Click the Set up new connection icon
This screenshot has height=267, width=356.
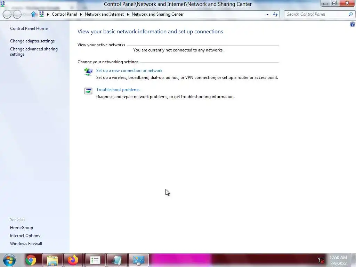click(88, 72)
